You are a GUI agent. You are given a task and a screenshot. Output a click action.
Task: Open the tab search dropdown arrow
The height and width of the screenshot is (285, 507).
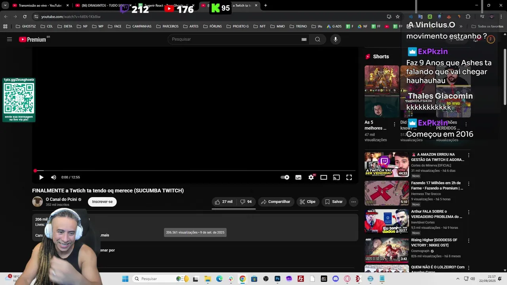click(5, 6)
